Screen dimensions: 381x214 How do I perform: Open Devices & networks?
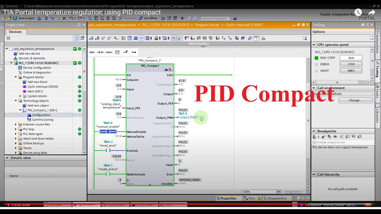pyautogui.click(x=32, y=58)
